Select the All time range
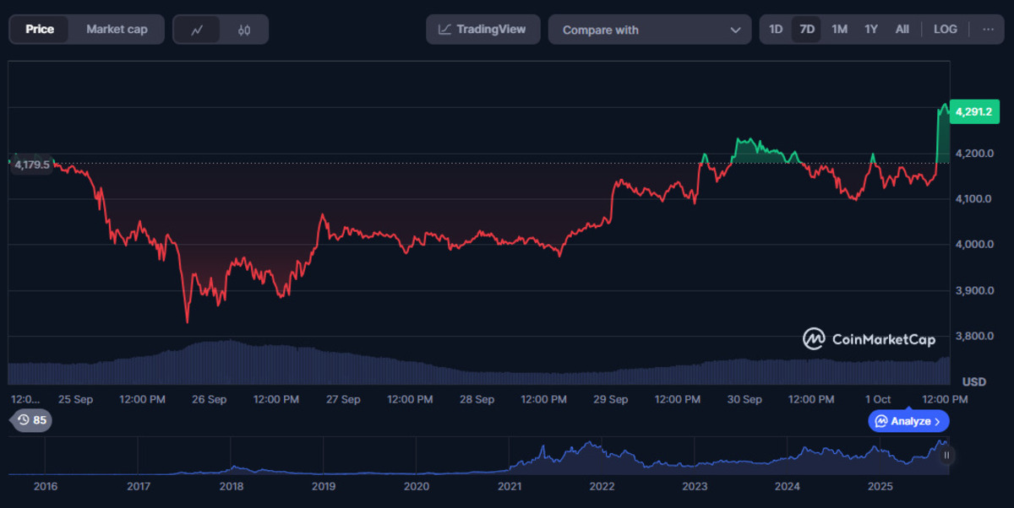Image resolution: width=1014 pixels, height=508 pixels. pos(902,30)
